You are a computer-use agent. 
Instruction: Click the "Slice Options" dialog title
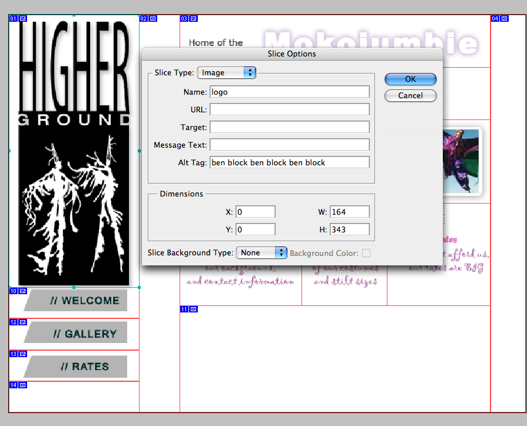291,54
